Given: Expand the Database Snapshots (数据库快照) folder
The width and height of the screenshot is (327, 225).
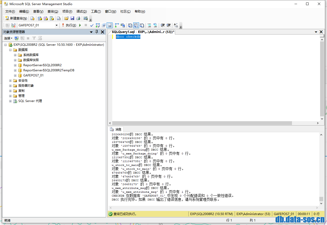Looking at the screenshot, I should click(15, 60).
